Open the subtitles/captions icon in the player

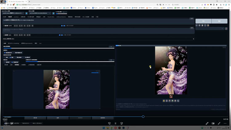[12, 123]
